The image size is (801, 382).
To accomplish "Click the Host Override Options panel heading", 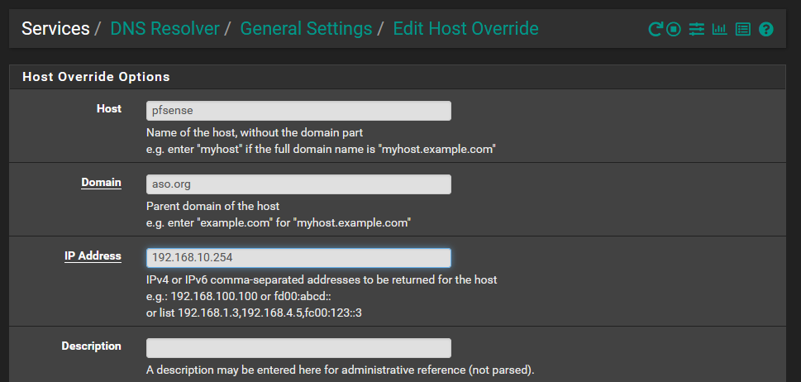I will (x=96, y=77).
